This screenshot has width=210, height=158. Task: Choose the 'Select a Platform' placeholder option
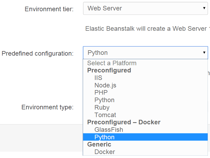tap(112, 63)
